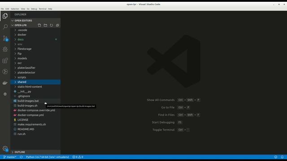Open build-images.sh file
Screen dimensions: 287x161
pos(35,106)
